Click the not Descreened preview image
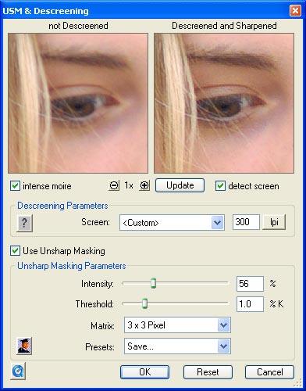This screenshot has height=391, width=306. 78,103
